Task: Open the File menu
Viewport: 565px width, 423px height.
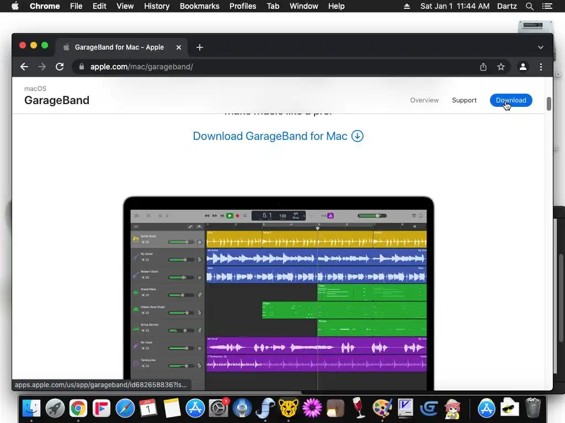Action: [x=76, y=6]
